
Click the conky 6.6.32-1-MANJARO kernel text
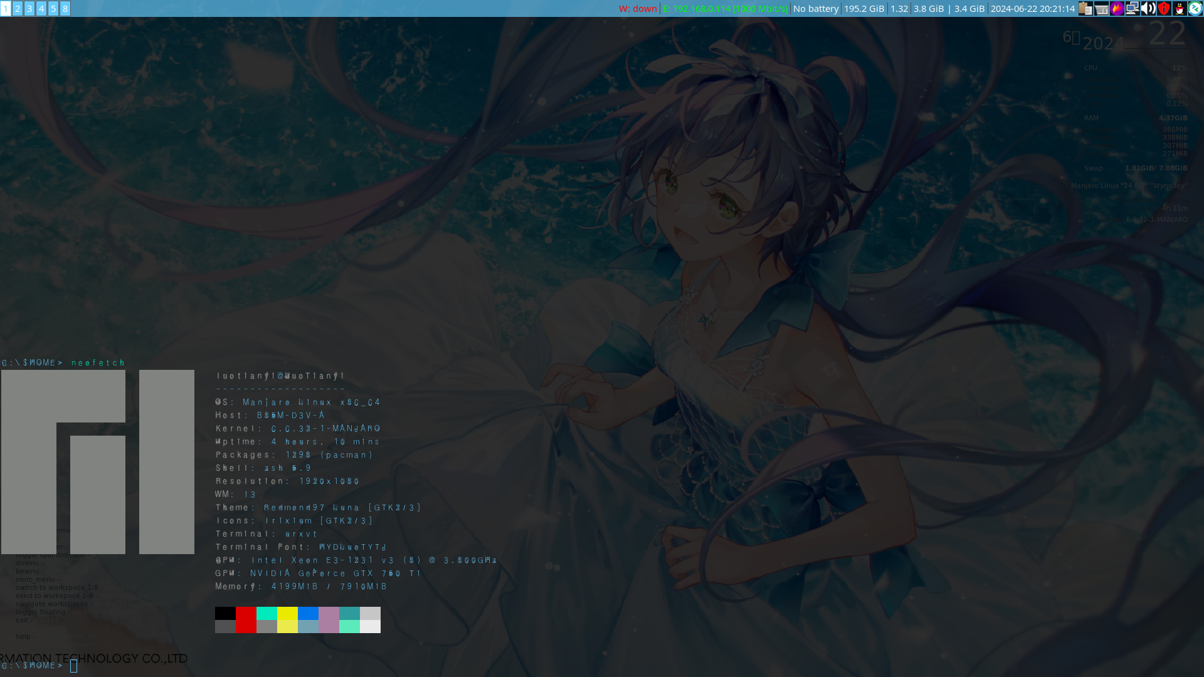point(1156,219)
